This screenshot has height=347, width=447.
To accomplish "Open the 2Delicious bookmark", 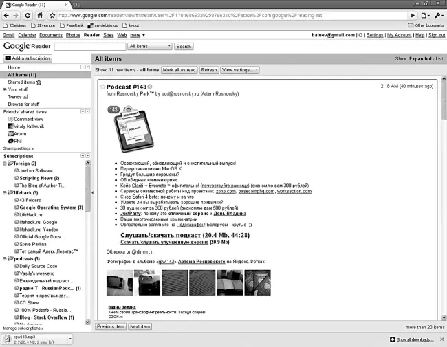I will [x=14, y=25].
